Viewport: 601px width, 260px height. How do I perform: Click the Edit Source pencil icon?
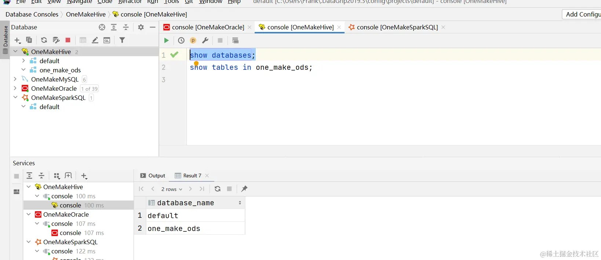[95, 40]
